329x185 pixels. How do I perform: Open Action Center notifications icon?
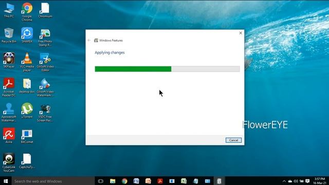tap(307, 181)
